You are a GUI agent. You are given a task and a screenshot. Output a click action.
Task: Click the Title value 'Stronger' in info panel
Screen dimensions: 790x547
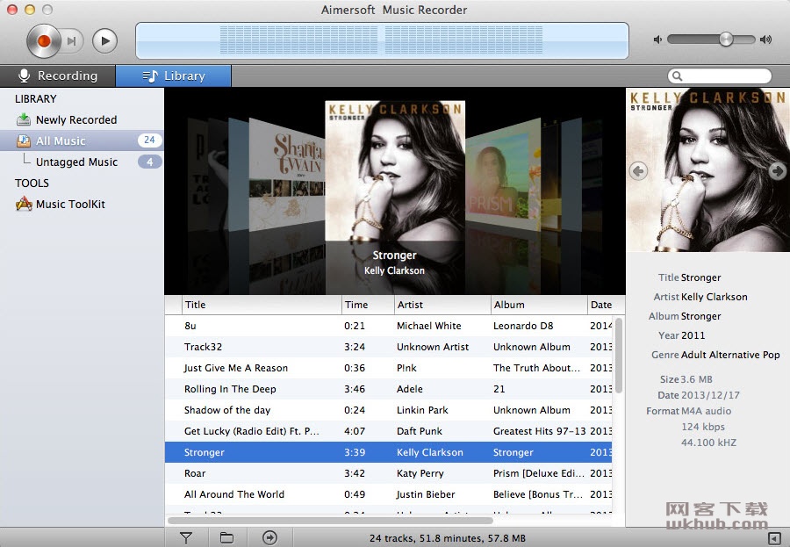coord(700,277)
